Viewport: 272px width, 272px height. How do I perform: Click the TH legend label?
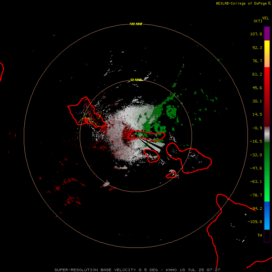[x=260, y=235]
